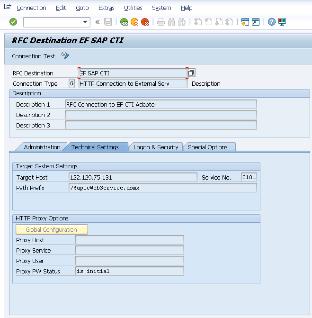Click into the Target Host field
This screenshot has height=318, width=312.
(133, 177)
